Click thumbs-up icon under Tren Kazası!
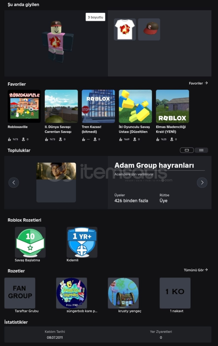Screen dimensions: 218x346 pyautogui.click(x=83, y=139)
